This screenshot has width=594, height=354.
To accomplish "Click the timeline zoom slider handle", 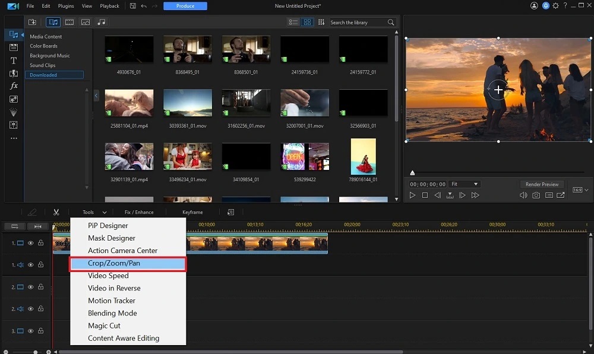I will [35, 352].
